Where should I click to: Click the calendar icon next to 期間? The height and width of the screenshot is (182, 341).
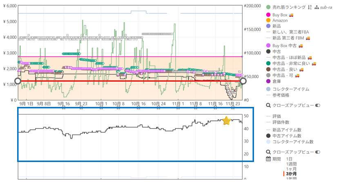point(268,159)
